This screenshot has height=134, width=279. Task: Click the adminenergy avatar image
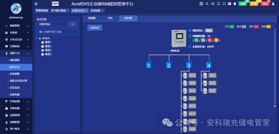coord(16,9)
